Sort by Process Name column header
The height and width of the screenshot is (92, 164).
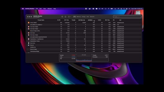41,20
